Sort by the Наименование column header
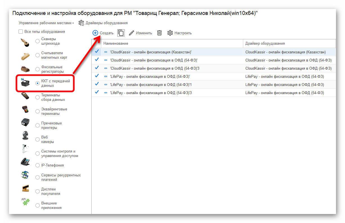This screenshot has width=345, height=223. (172, 44)
